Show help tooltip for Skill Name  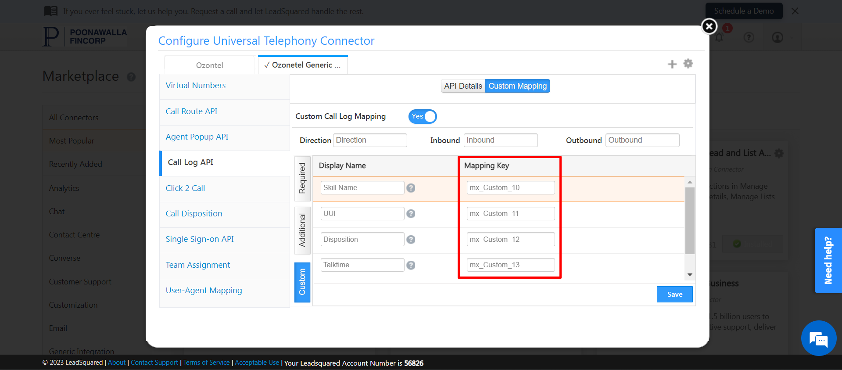point(411,188)
